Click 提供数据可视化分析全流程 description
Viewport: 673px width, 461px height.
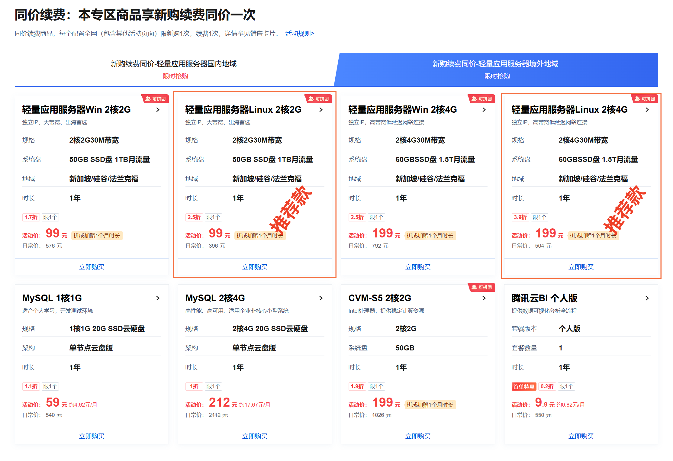544,311
